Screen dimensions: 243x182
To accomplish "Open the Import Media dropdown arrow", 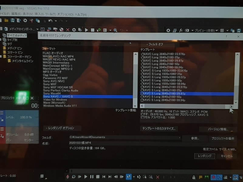I will pos(37,29).
